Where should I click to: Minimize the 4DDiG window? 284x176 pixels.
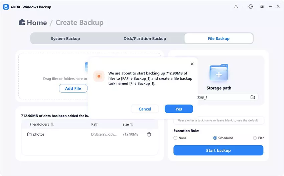270,7
